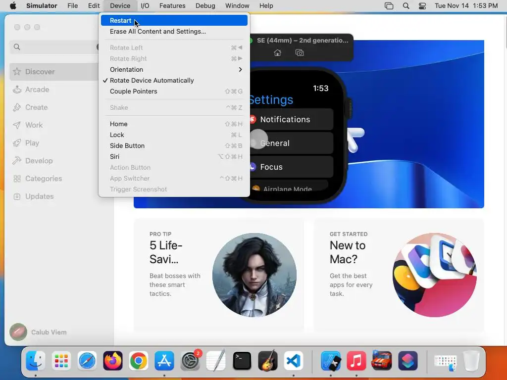507x380 pixels.
Task: Select Categories in App Store sidebar
Action: [54, 178]
